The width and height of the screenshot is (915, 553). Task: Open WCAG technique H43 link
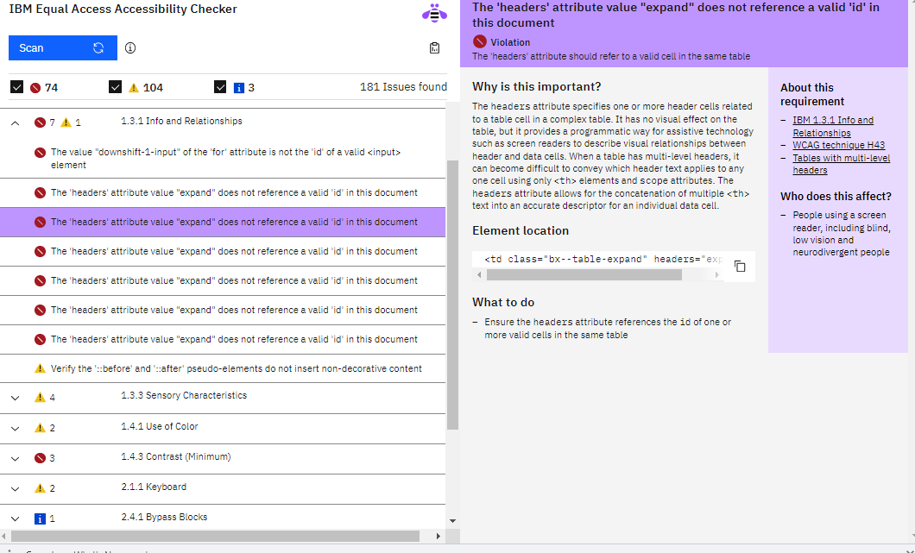point(838,145)
